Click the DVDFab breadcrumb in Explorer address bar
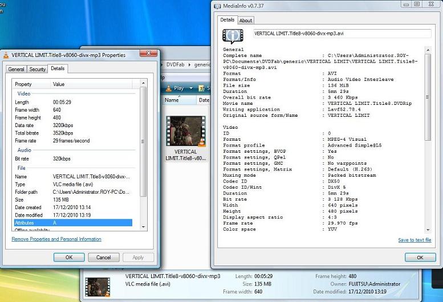The image size is (443, 302). [175, 64]
